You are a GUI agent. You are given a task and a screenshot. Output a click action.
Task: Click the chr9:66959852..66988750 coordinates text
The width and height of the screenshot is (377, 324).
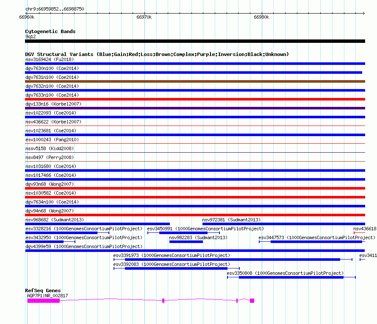point(55,9)
